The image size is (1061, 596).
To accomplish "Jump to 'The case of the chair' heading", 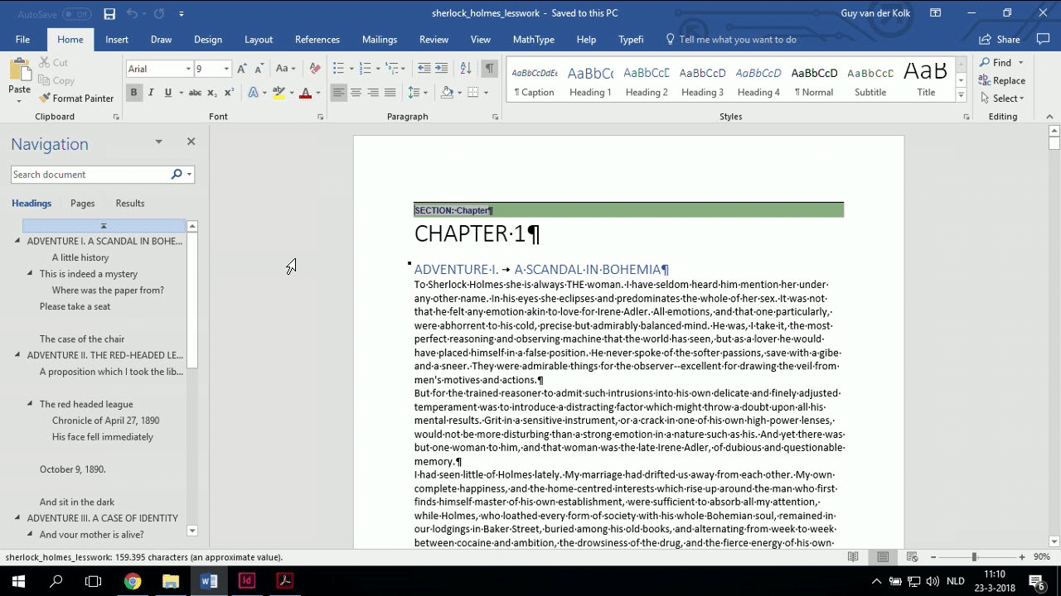I will point(82,339).
